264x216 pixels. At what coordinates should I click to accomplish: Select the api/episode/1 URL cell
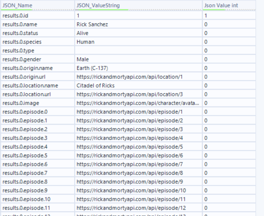pyautogui.click(x=138, y=111)
